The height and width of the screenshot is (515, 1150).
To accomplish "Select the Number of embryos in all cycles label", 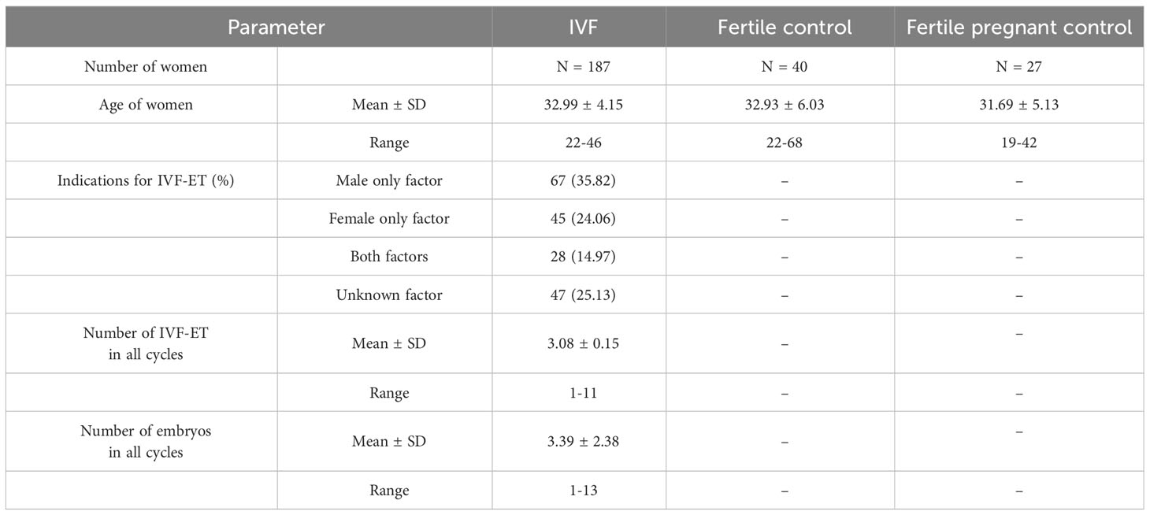I will point(146,442).
